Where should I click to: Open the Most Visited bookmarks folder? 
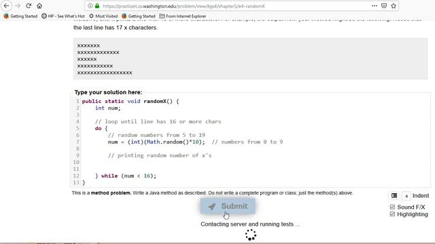[x=103, y=16]
